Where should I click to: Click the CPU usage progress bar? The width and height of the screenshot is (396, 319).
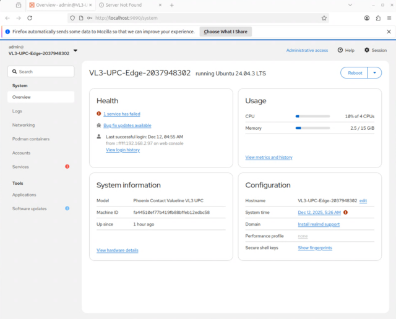coord(312,116)
